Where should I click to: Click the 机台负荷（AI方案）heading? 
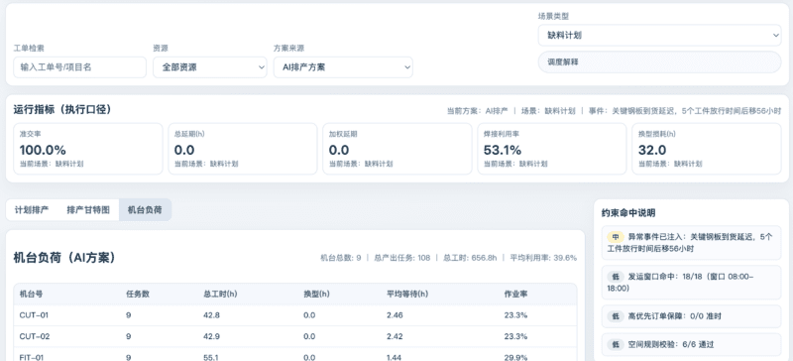64,258
